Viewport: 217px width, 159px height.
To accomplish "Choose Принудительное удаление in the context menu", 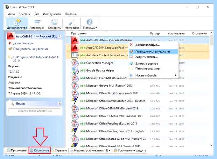I will point(153,52).
